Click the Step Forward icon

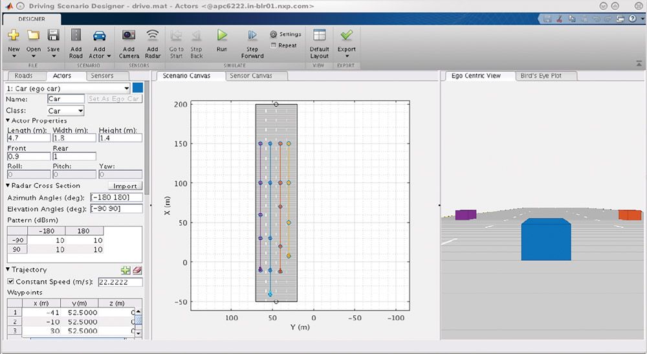pyautogui.click(x=252, y=36)
